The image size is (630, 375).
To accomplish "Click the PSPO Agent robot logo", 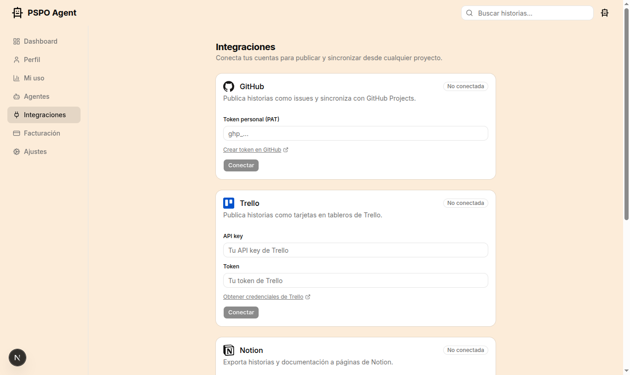I will point(17,12).
